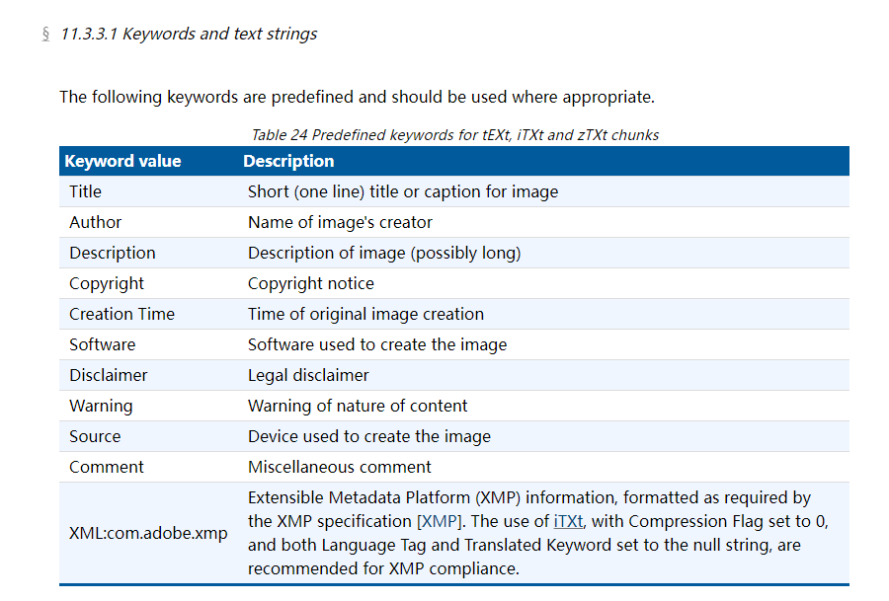Click the section heading Keywords and text strings
The height and width of the screenshot is (601, 889).
(x=189, y=34)
